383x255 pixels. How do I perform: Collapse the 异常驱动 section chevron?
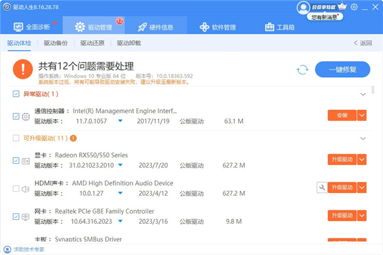tap(363, 94)
